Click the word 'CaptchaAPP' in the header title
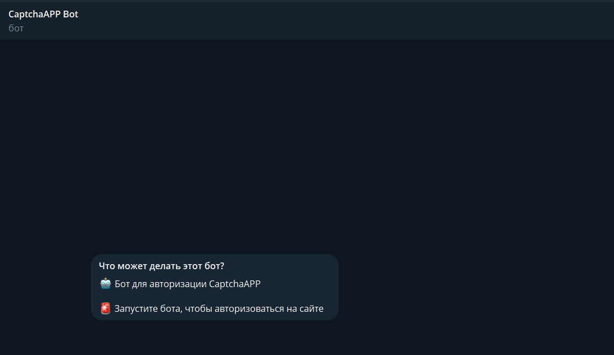The image size is (614, 355). [x=34, y=15]
